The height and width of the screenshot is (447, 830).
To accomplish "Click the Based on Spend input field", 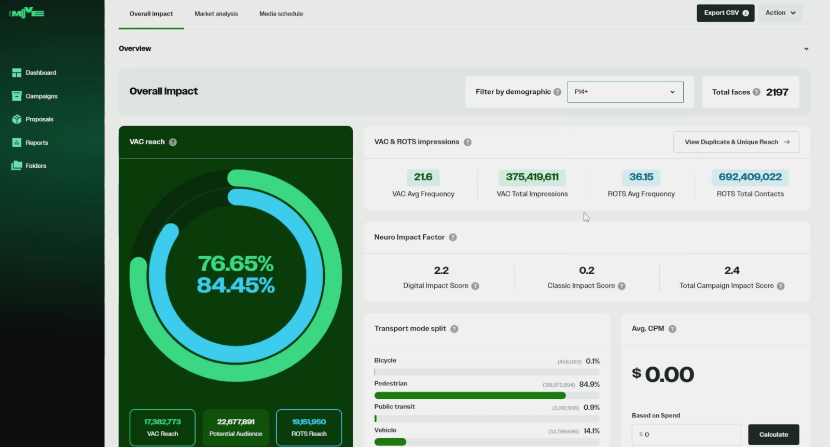I will (x=686, y=435).
